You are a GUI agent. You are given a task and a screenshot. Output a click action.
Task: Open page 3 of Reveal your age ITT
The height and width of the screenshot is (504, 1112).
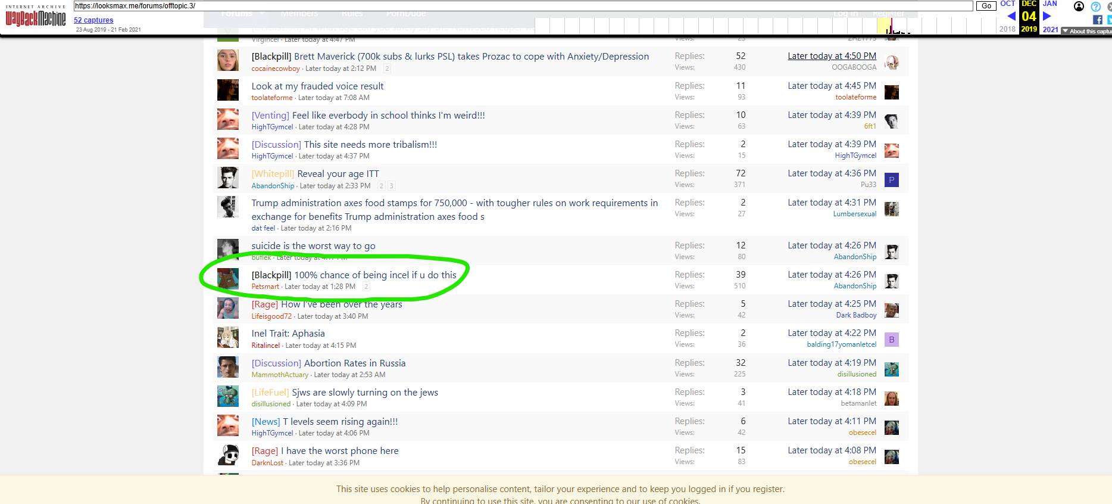coord(391,186)
